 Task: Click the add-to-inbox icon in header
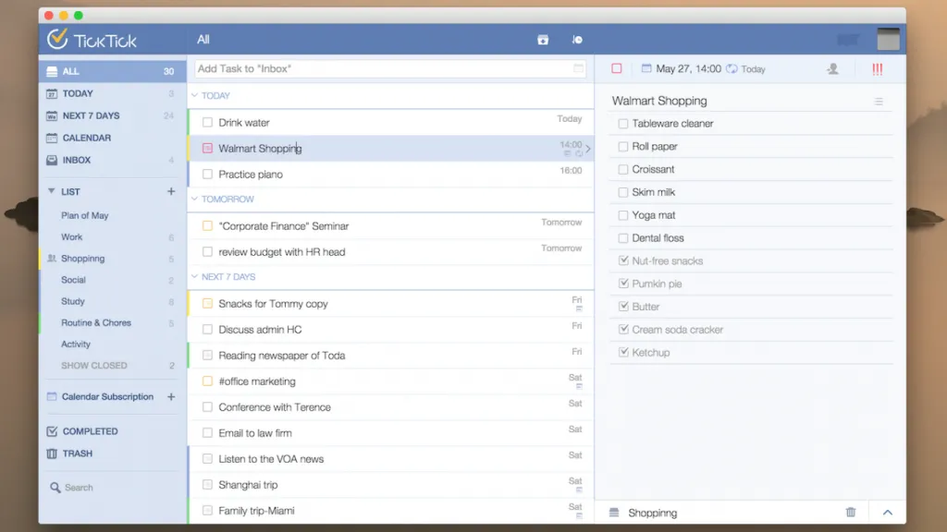coord(543,40)
